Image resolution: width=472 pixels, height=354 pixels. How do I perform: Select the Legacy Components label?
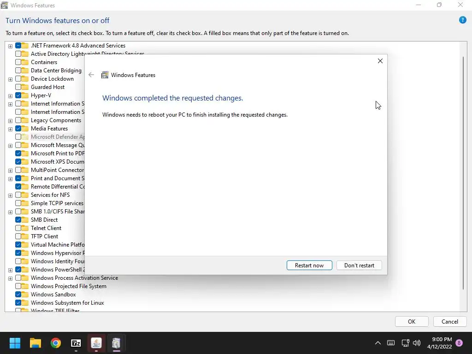[x=56, y=120]
